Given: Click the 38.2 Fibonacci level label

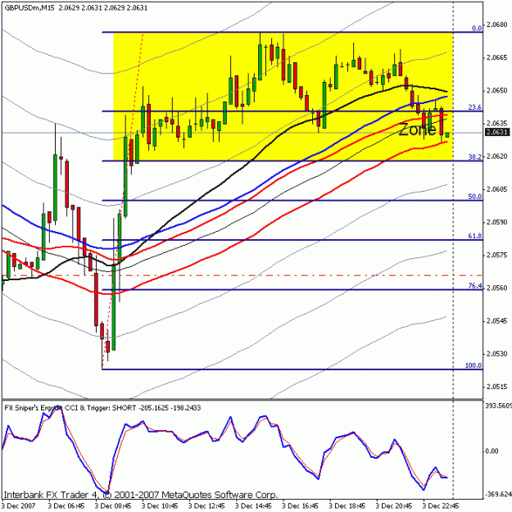Looking at the screenshot, I should pyautogui.click(x=475, y=157).
